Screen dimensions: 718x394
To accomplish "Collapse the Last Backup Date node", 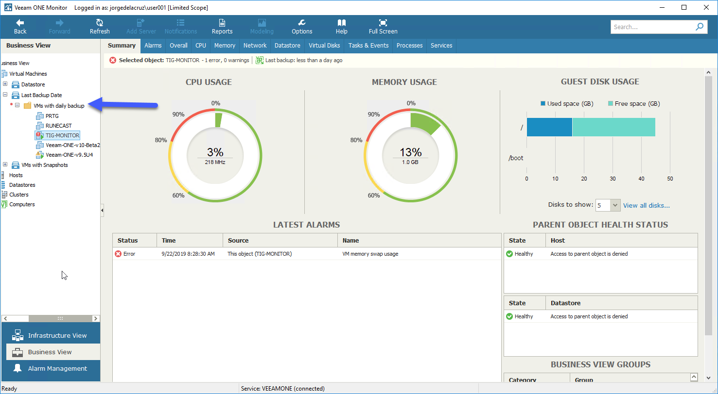I will pos(5,95).
